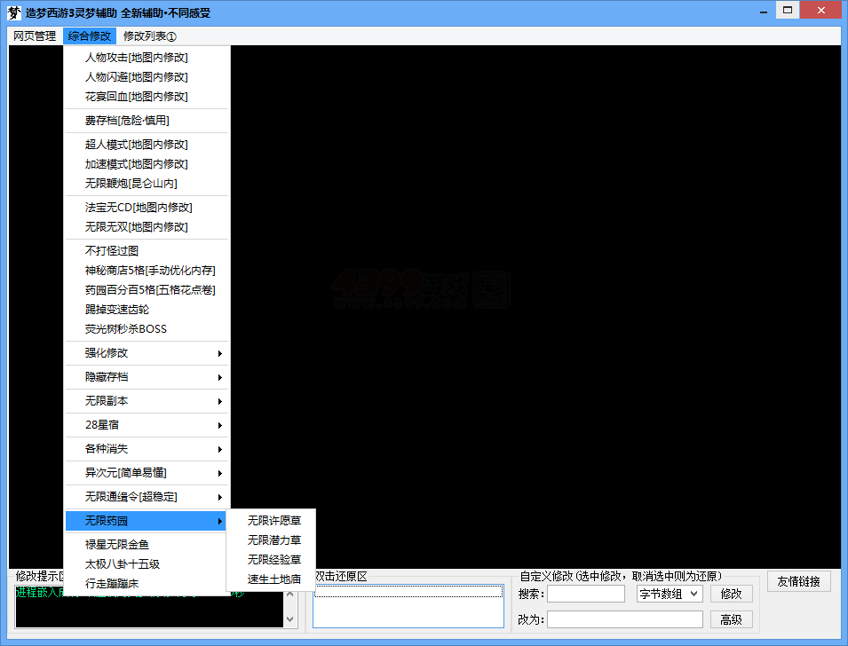The width and height of the screenshot is (848, 646).
Task: Click the 高级 button
Action: tap(731, 619)
